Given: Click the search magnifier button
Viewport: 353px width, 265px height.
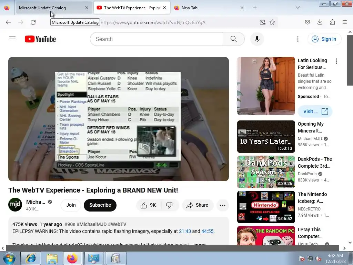Looking at the screenshot, I should tap(234, 39).
